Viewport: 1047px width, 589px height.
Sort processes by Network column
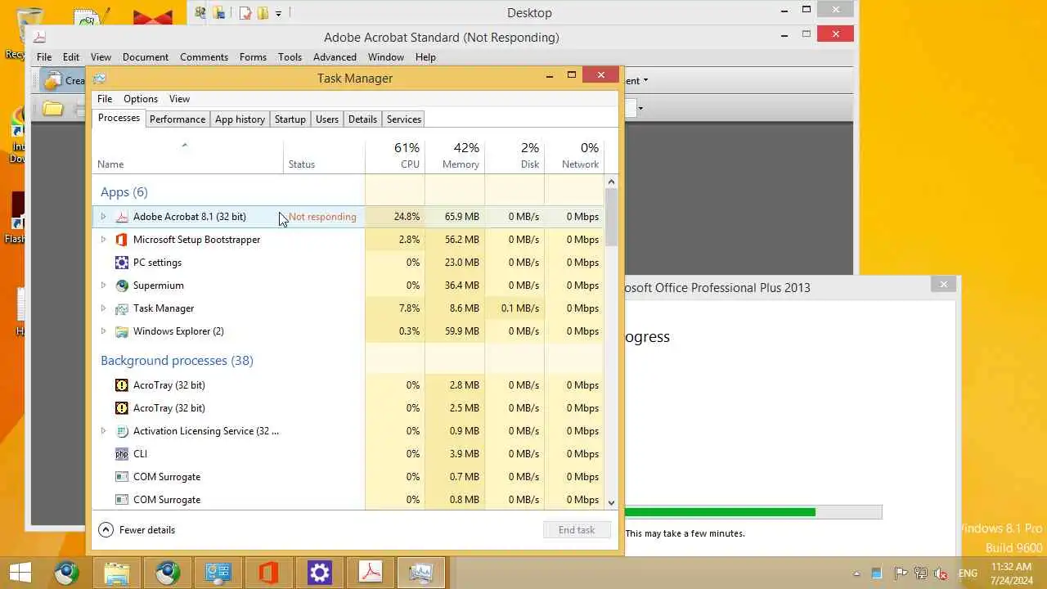point(574,155)
